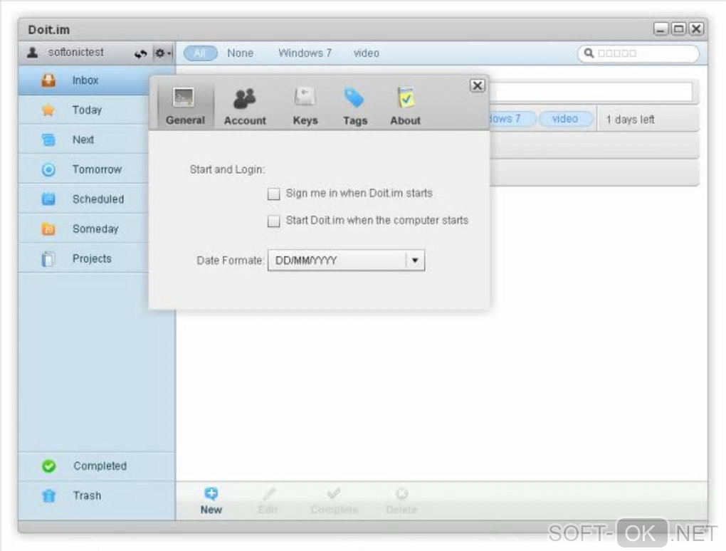This screenshot has height=551, width=726.
Task: Select the Tomorrow list icon
Action: click(48, 169)
